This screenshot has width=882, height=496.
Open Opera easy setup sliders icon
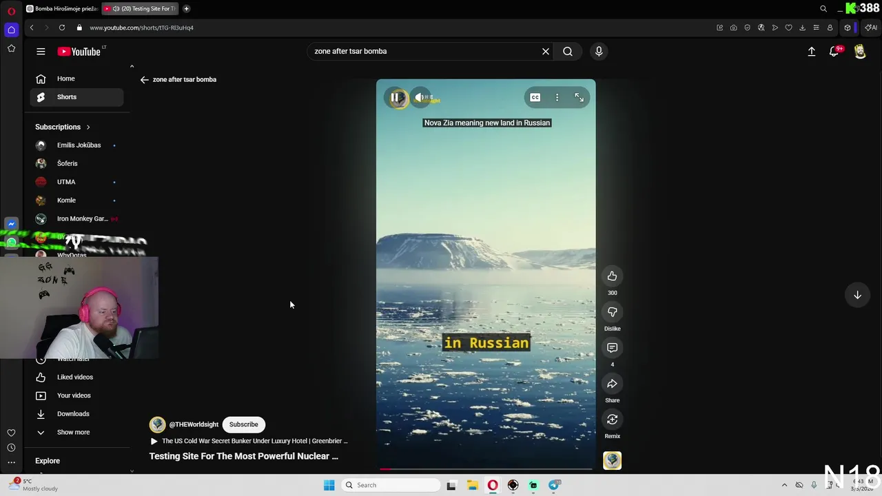click(816, 28)
